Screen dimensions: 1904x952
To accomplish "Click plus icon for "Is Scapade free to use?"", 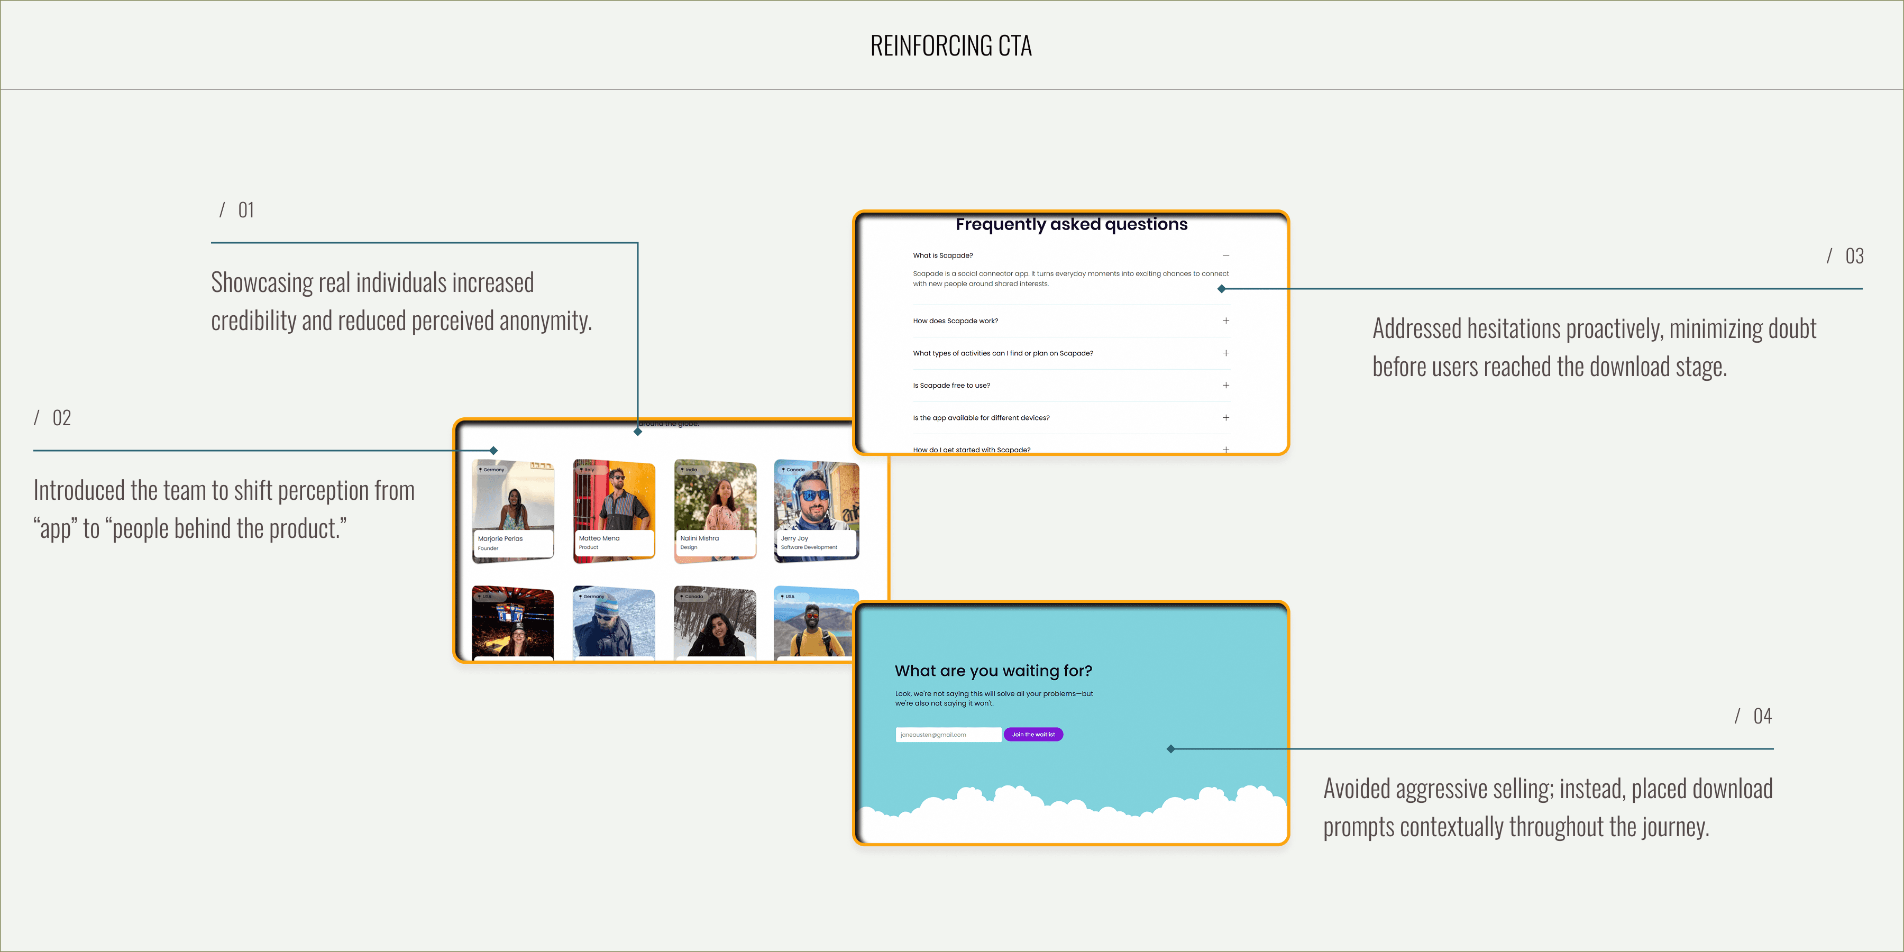I will click(1225, 385).
